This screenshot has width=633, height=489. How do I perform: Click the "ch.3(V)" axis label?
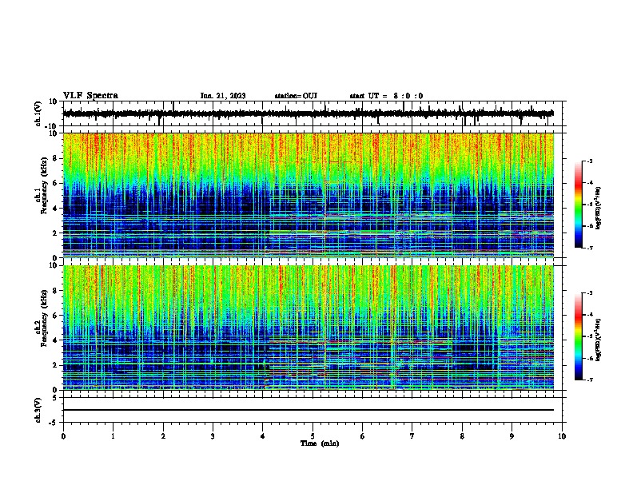coord(38,410)
